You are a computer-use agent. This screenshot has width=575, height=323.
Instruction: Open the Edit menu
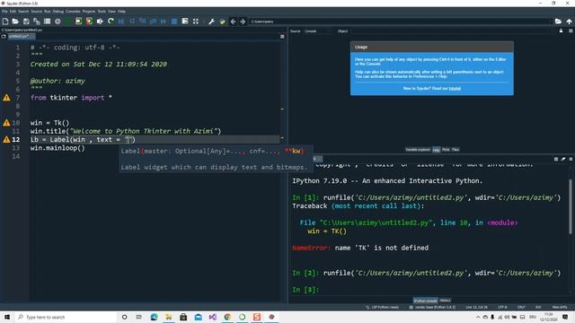tap(13, 12)
